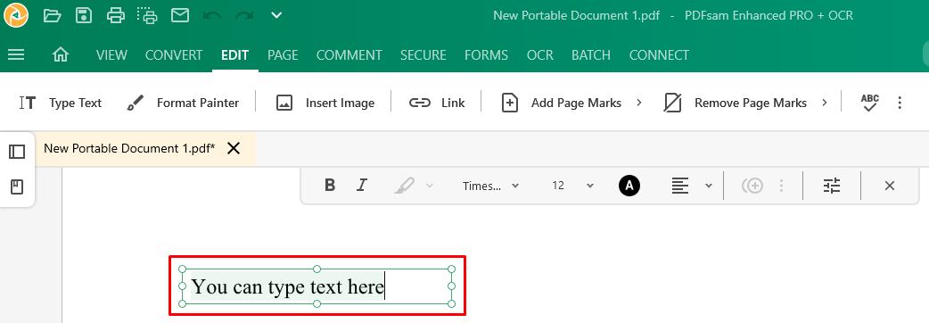Click Insert Image button

coord(325,104)
